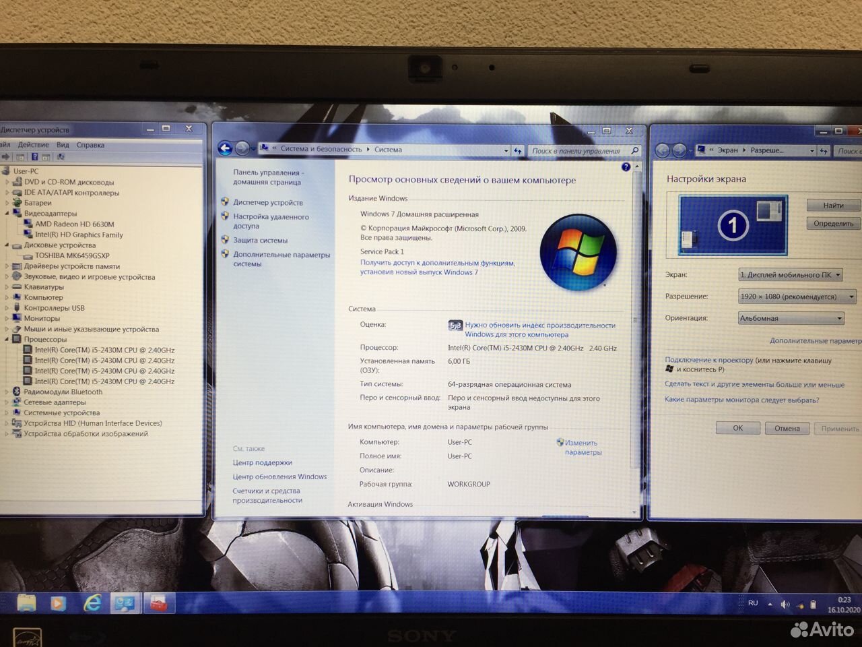This screenshot has height=647, width=862.
Task: Select TOSHIBA MK6459GSXP disk entry
Action: point(72,255)
